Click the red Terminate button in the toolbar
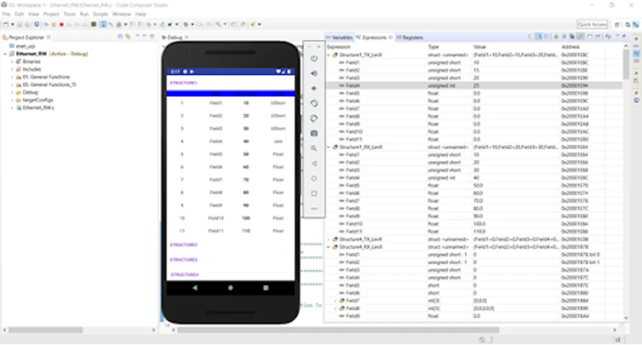Image resolution: width=642 pixels, height=345 pixels. tap(62, 24)
